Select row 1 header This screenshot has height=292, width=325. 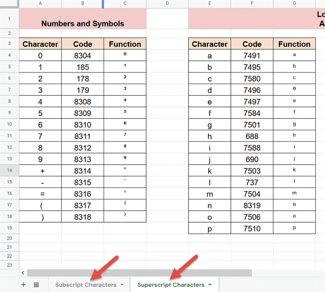[x=10, y=19]
